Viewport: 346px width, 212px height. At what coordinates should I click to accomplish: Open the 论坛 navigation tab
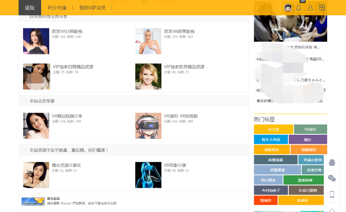[x=30, y=8]
